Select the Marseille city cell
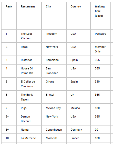 click(54, 138)
